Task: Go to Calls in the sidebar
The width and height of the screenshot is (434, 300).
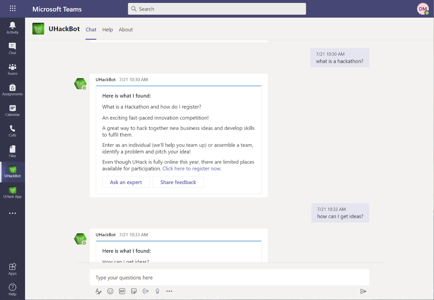Action: point(12,131)
